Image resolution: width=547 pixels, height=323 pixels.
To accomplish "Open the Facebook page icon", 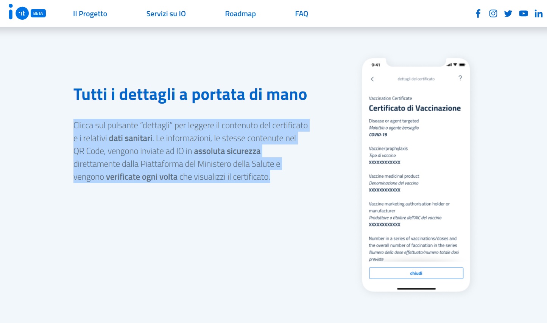I will [478, 14].
